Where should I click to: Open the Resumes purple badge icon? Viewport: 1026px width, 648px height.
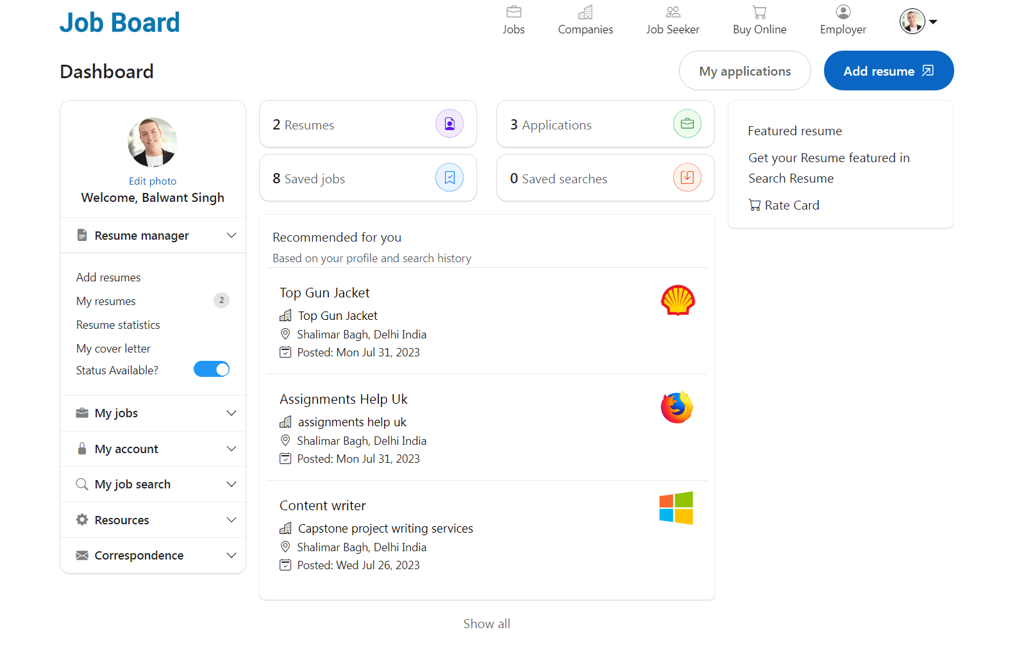(450, 123)
